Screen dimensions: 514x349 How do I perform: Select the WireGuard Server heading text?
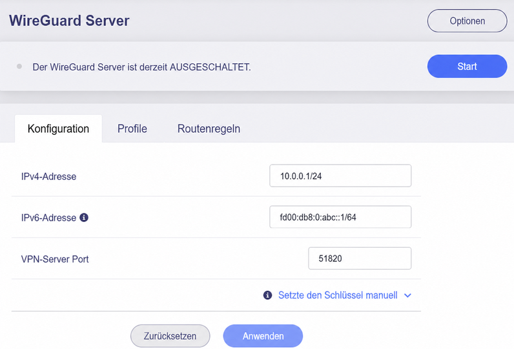pos(69,21)
